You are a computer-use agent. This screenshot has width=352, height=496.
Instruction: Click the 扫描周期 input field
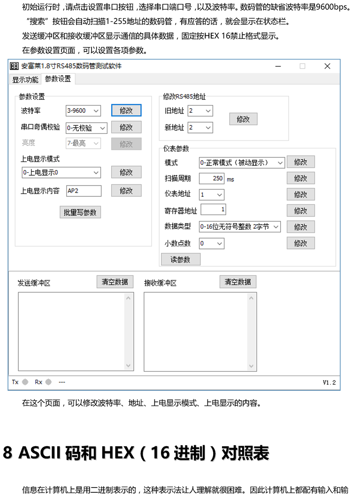tap(212, 178)
